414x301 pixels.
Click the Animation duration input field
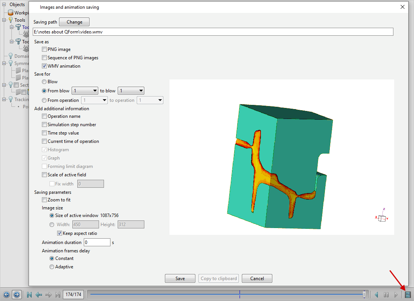pos(97,242)
